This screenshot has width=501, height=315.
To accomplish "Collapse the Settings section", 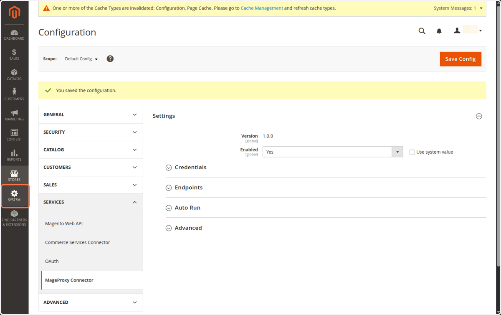I will click(479, 116).
